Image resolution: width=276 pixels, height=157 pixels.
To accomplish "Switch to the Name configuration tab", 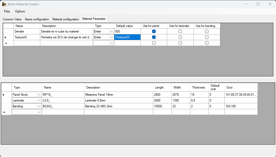I will tap(37, 19).
